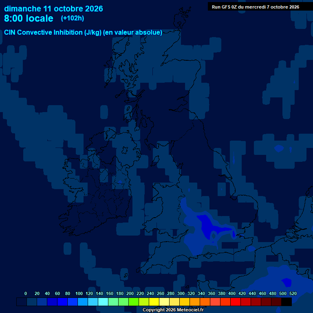Click the legend swatch under label 320
Image resolution: width=313 pixels, height=313 pixels.
point(185,302)
